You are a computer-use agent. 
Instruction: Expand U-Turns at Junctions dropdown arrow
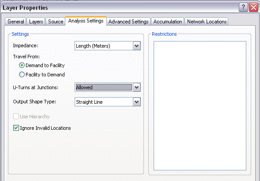click(137, 87)
